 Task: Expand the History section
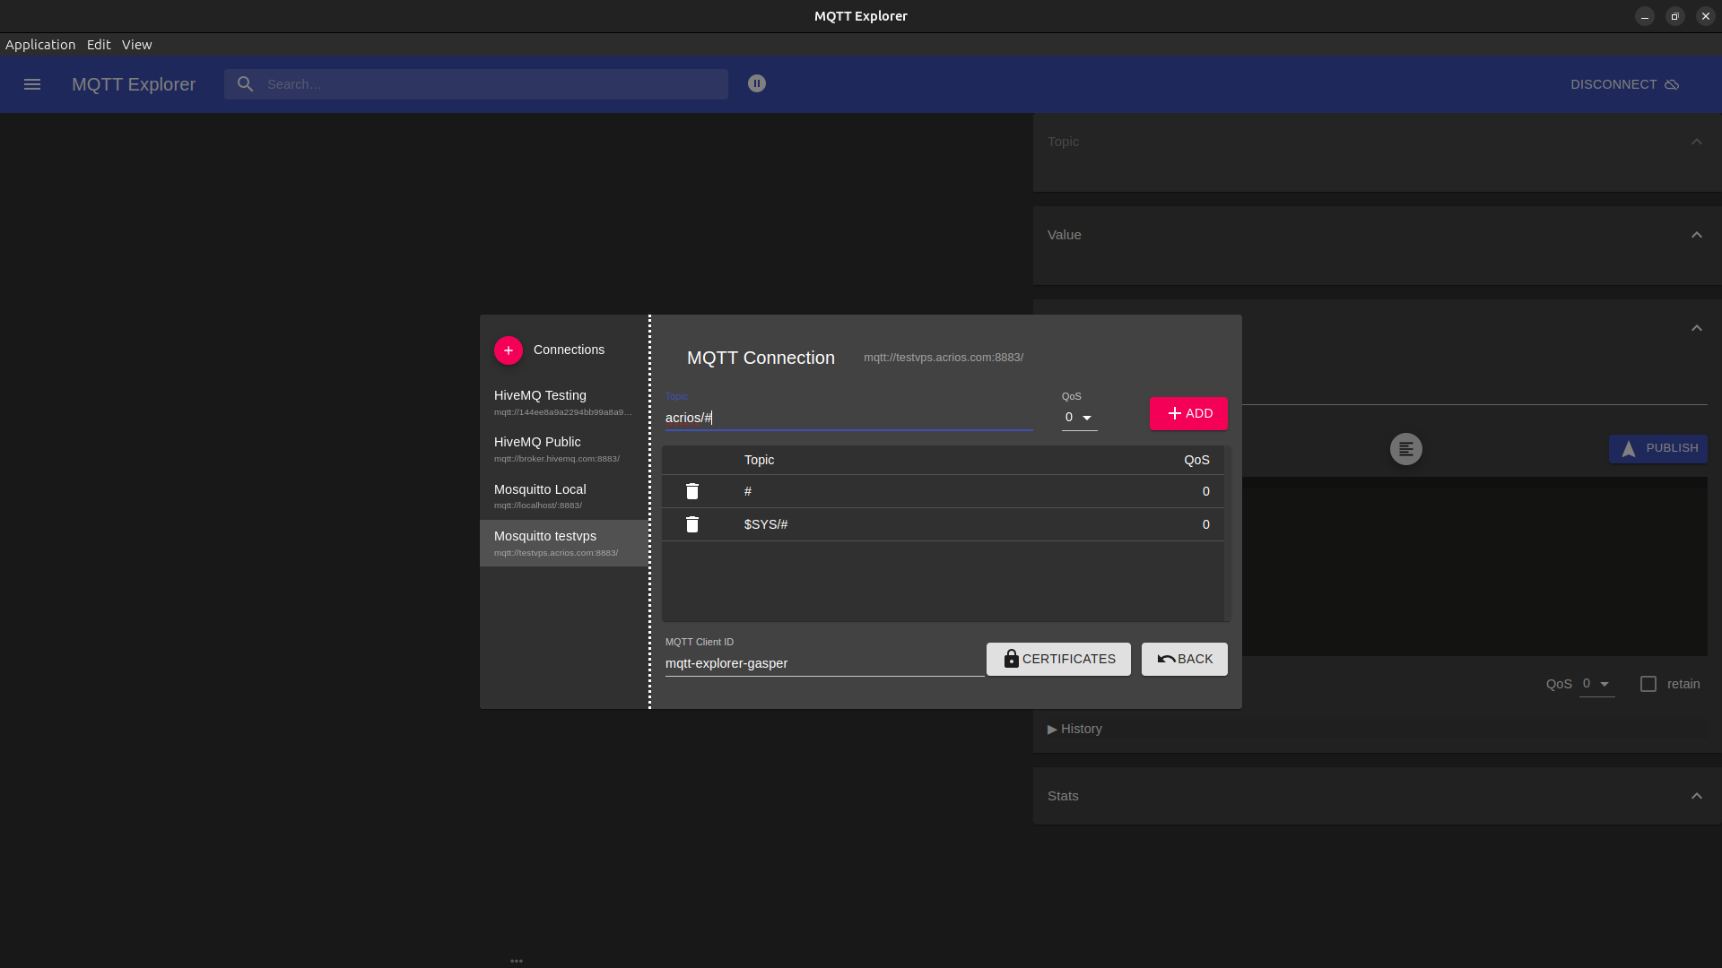[1074, 729]
